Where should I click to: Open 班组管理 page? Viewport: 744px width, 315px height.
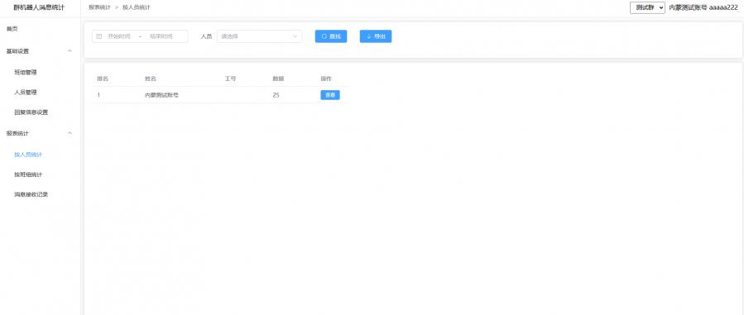pyautogui.click(x=26, y=73)
